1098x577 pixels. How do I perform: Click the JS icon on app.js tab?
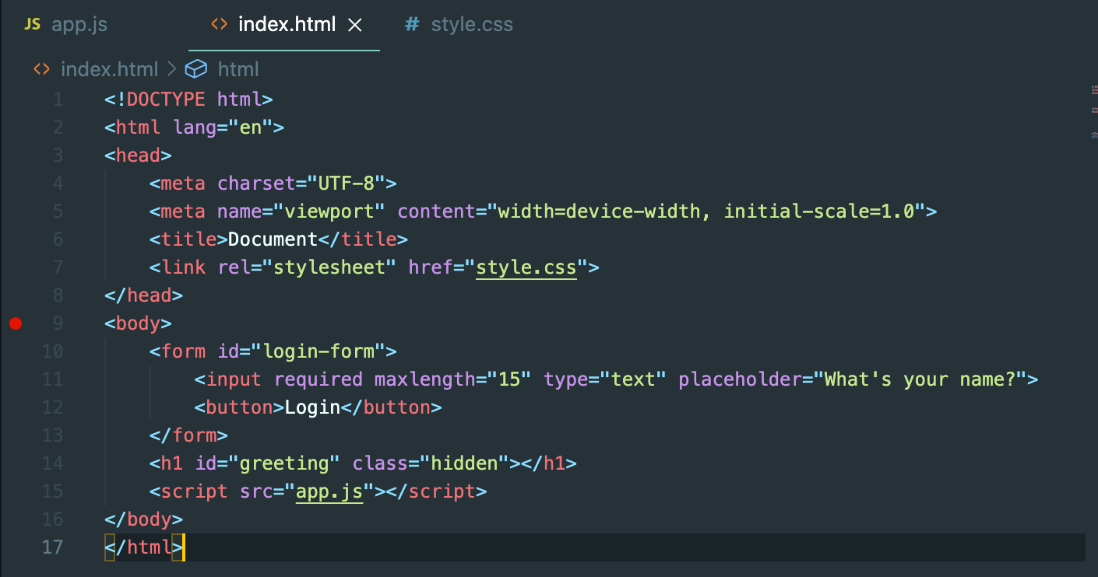point(32,24)
